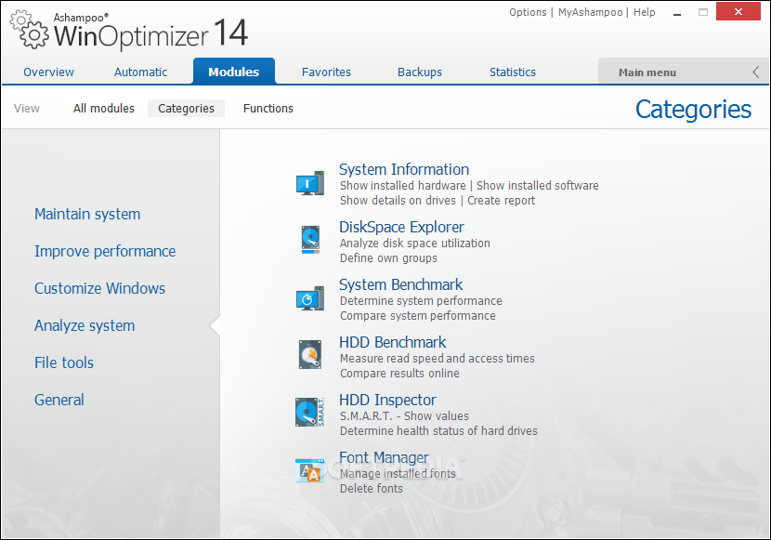Viewport: 771px width, 540px height.
Task: Click the HDD Inspector S.M.A.R.T. icon
Action: pyautogui.click(x=310, y=412)
